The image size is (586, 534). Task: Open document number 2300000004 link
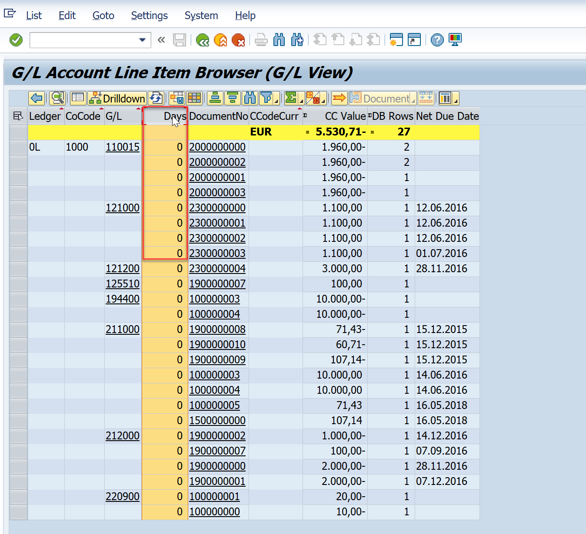217,269
